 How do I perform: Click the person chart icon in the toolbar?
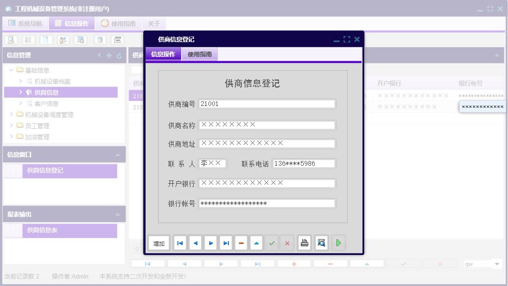(63, 40)
